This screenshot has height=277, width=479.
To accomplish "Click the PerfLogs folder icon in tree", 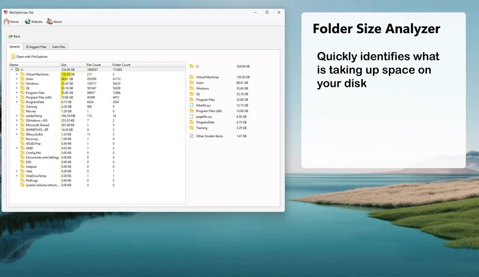I will (22, 180).
